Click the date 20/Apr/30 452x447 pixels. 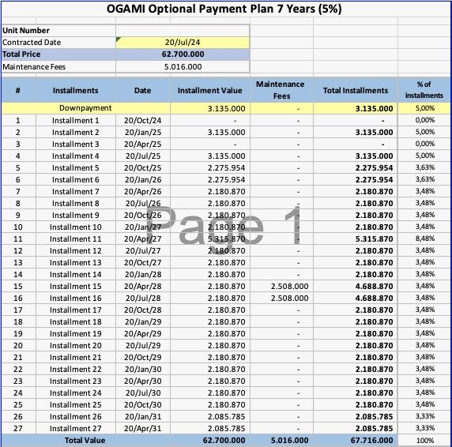[x=143, y=381]
